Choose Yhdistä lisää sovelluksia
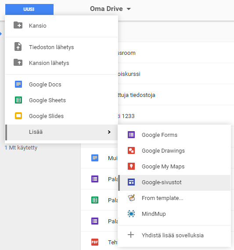The height and width of the screenshot is (250, 234). (174, 236)
